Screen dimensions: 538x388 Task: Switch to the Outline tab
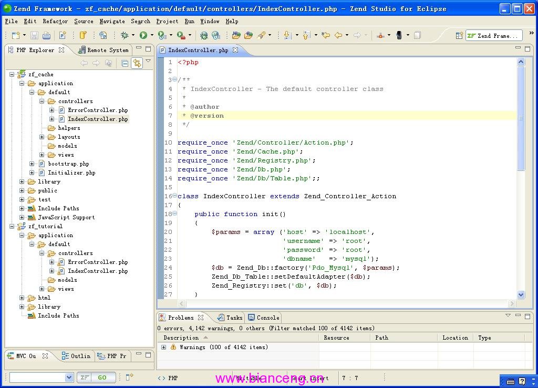76,356
